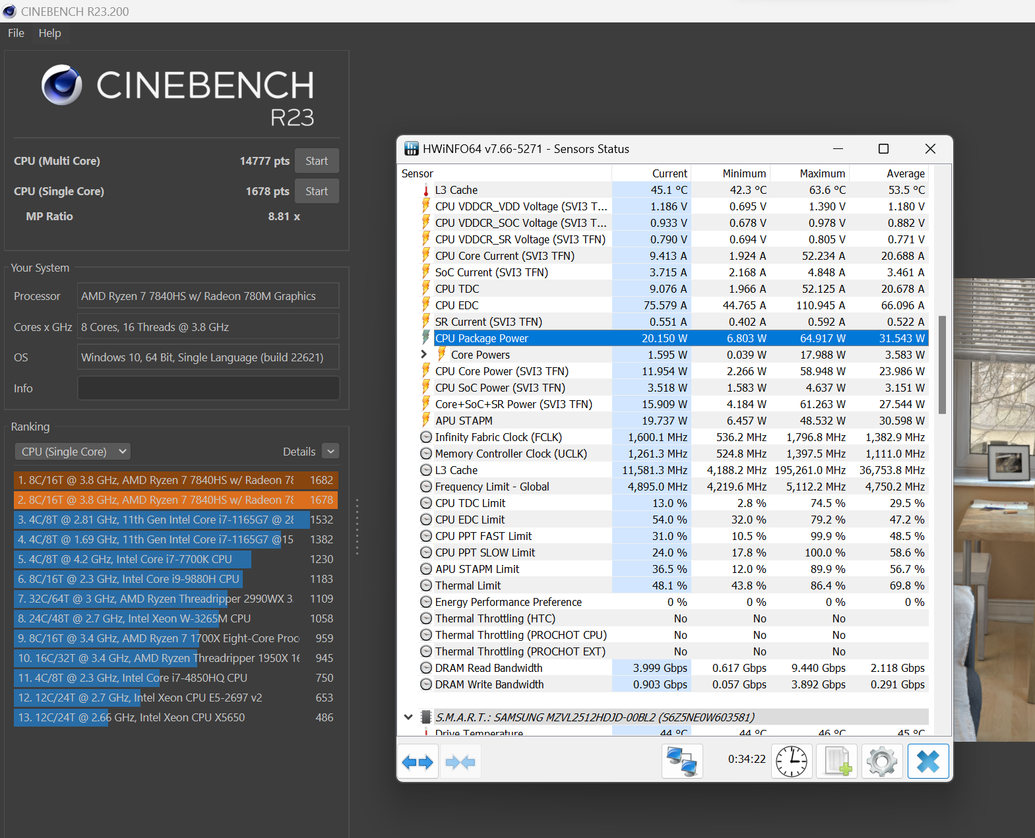This screenshot has height=838, width=1035.
Task: Click the lightning icon beside Core Powers
Action: coord(442,354)
